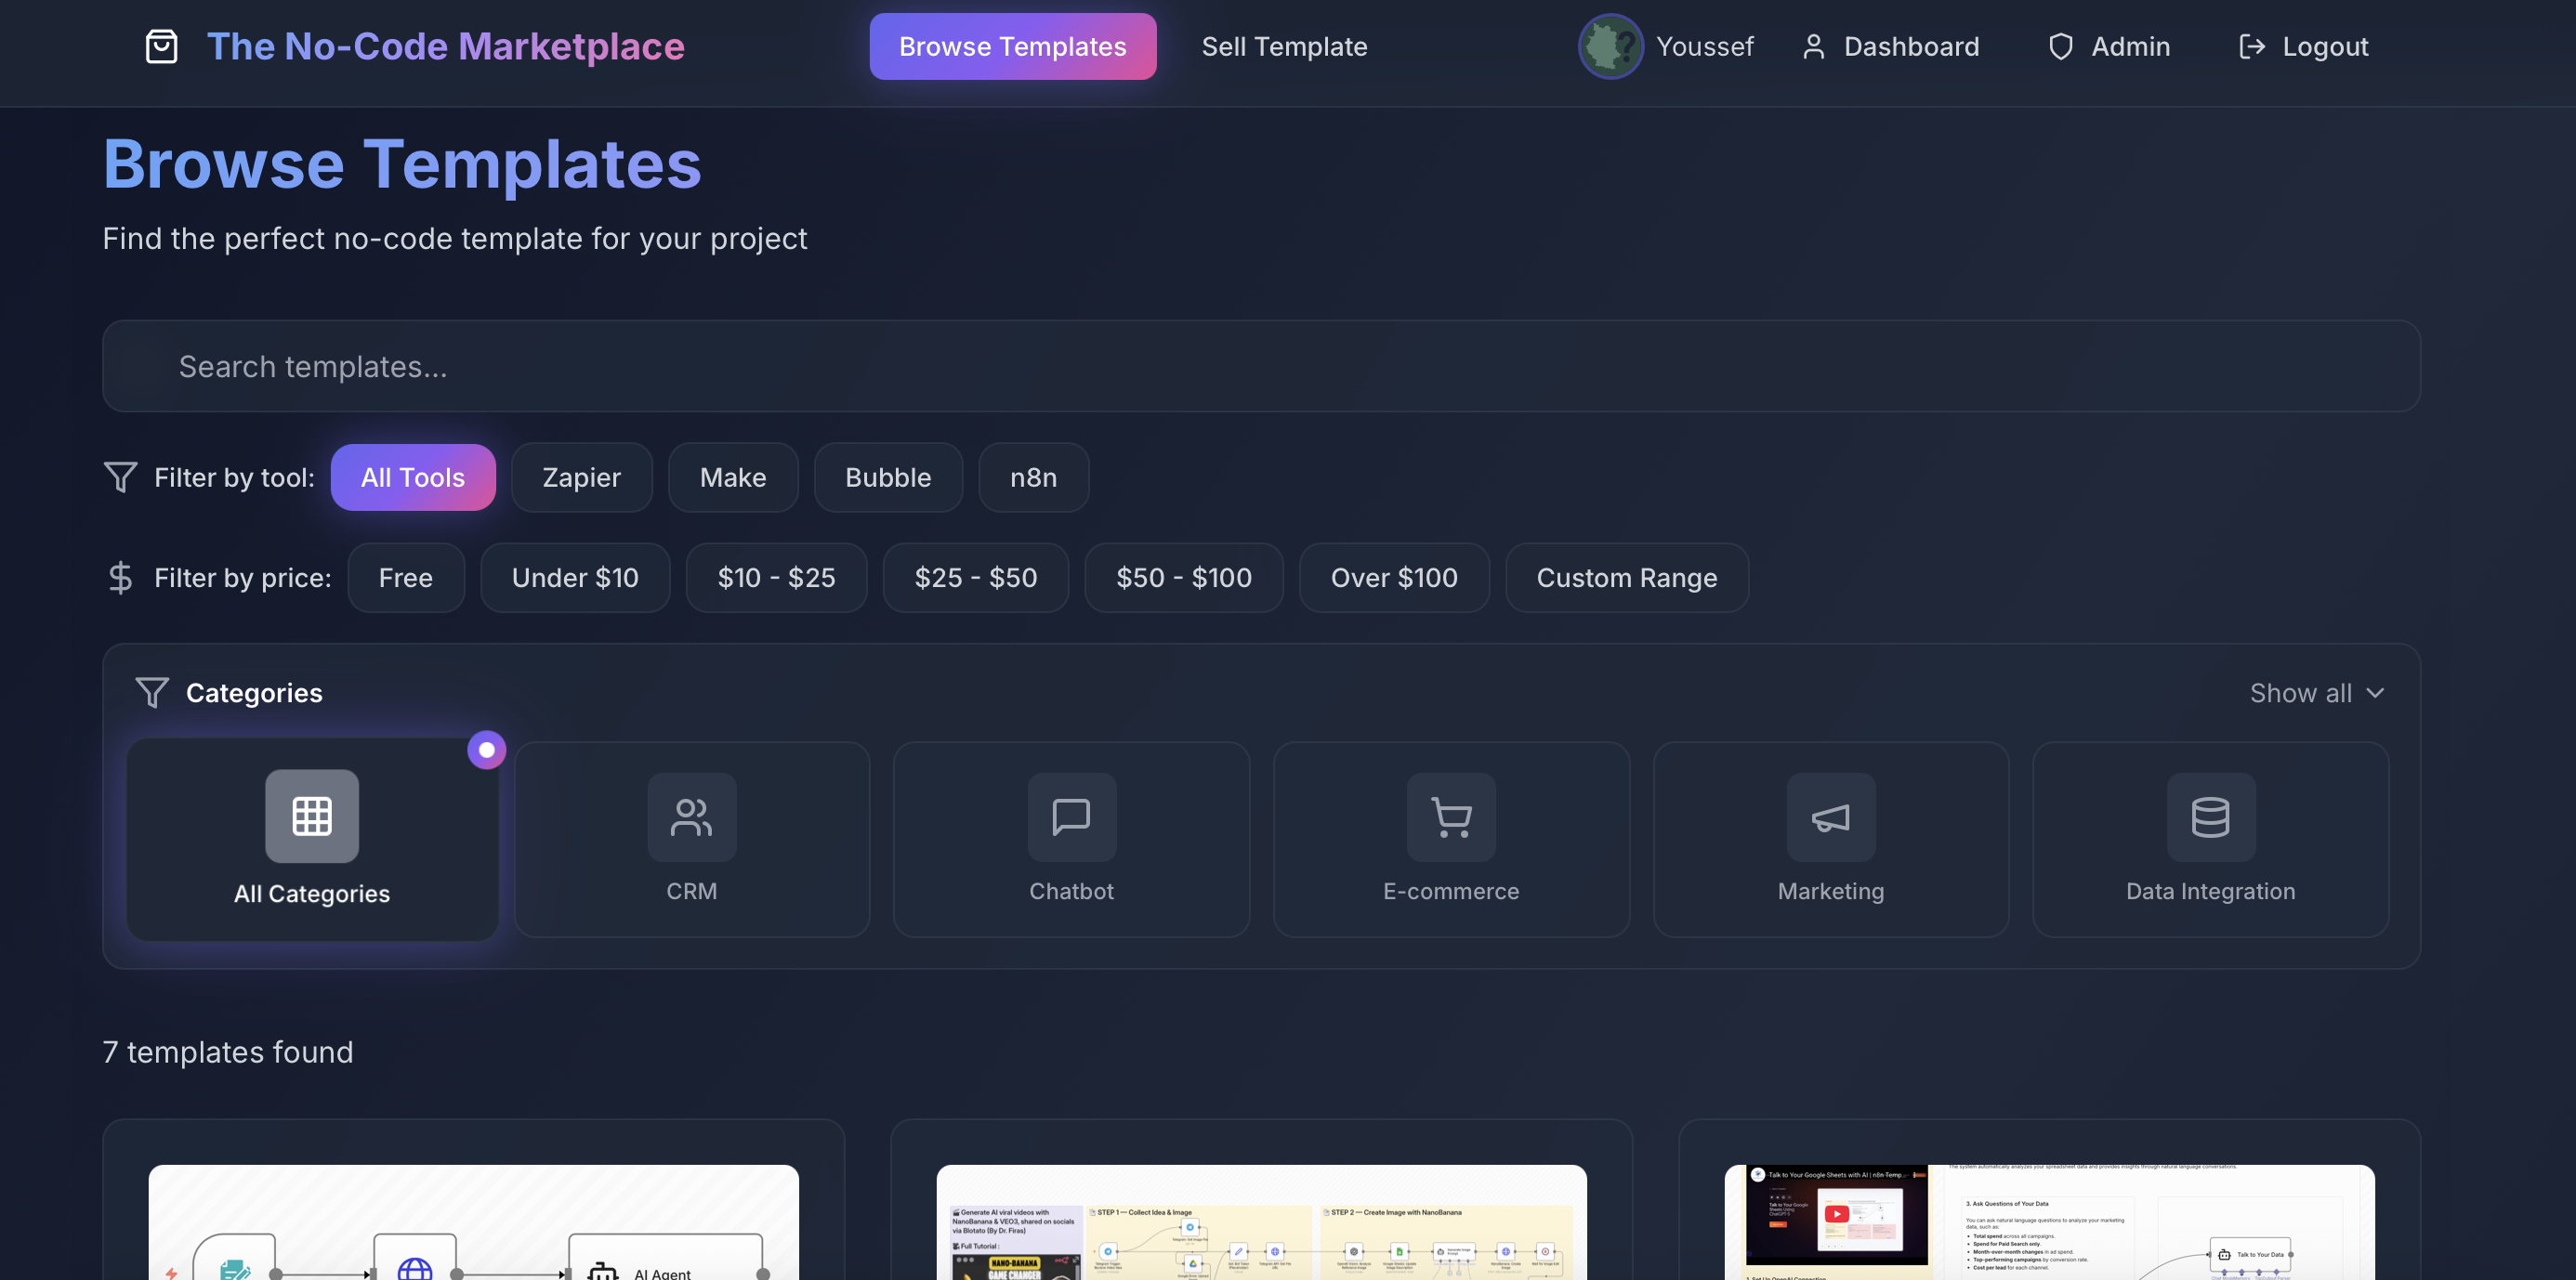Select the Data Integration database icon
Viewport: 2576px width, 1280px height.
coord(2210,816)
